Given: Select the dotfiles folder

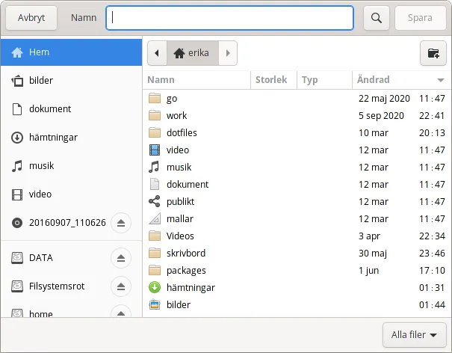Looking at the screenshot, I should click(182, 132).
